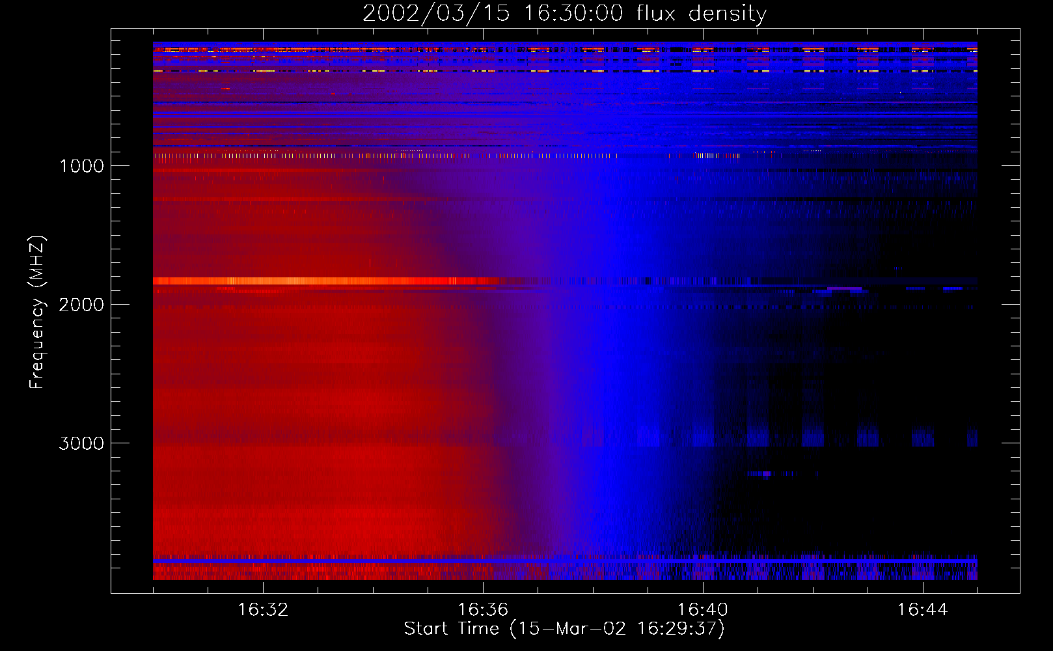Select the 2000 frequency axis label
Viewport: 1053px width, 651px height.
pyautogui.click(x=81, y=305)
